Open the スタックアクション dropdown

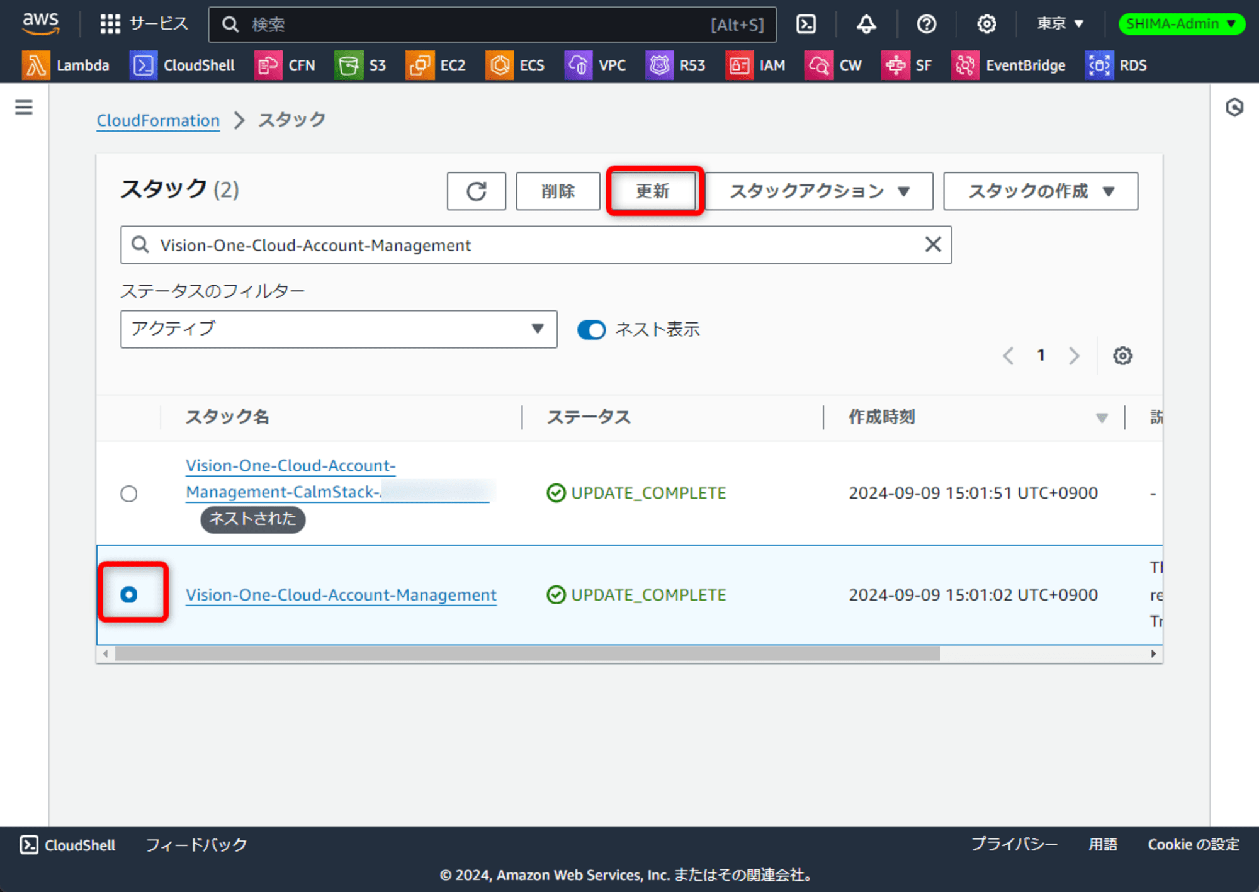pyautogui.click(x=819, y=191)
